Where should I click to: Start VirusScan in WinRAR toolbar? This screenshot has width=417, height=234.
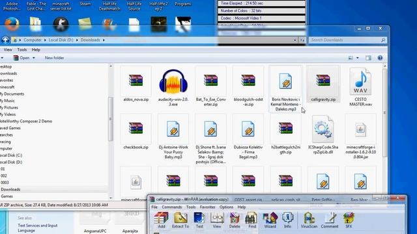tap(309, 220)
